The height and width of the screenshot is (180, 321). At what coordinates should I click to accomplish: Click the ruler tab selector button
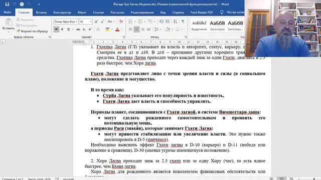pos(3,42)
